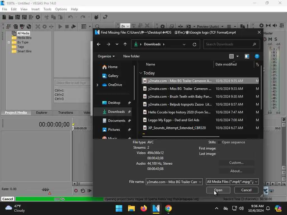Open the File menu
The height and width of the screenshot is (215, 287).
4,9
